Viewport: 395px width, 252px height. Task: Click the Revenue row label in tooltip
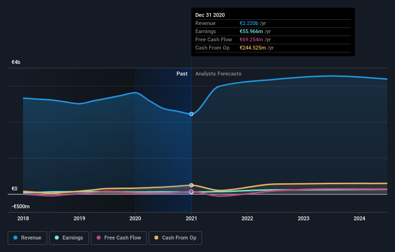(205, 23)
